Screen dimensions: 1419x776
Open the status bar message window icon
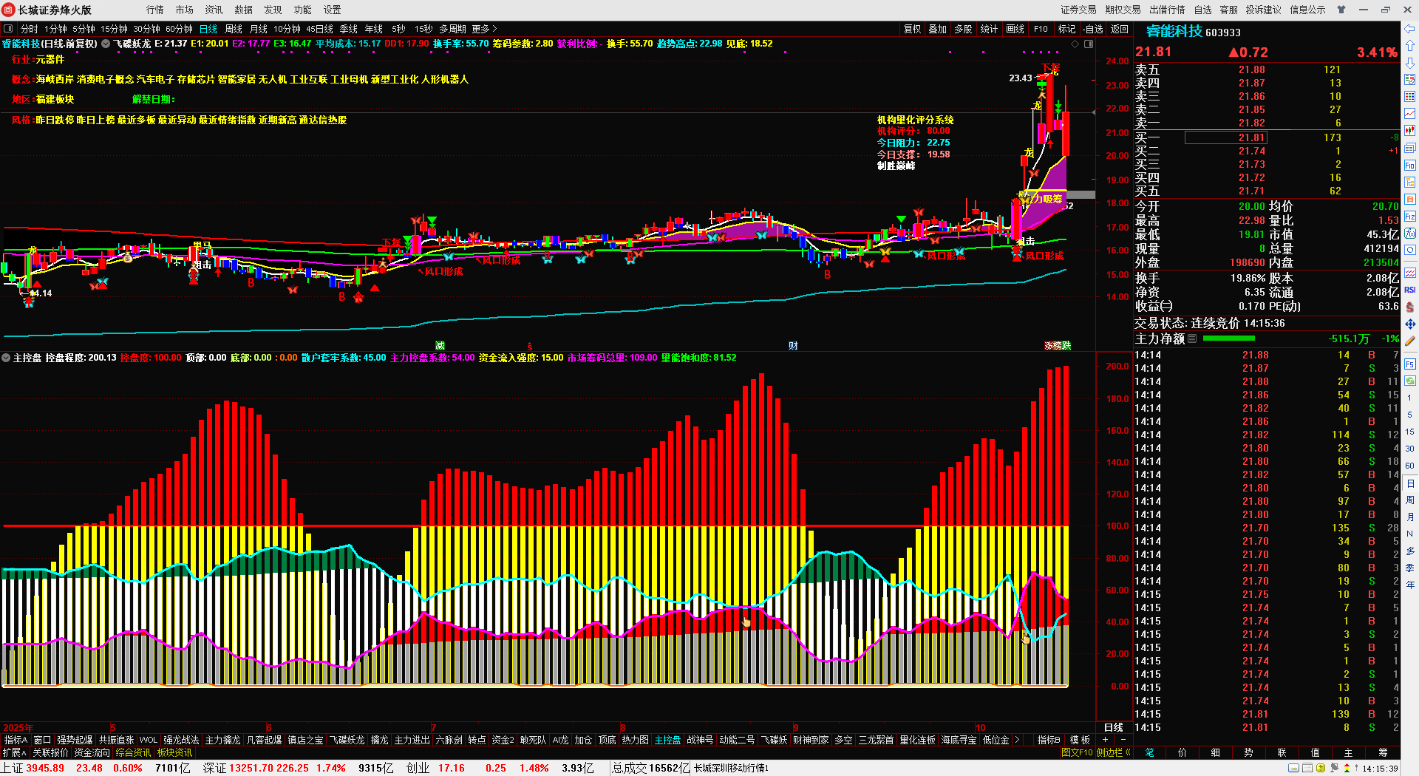point(1293,769)
